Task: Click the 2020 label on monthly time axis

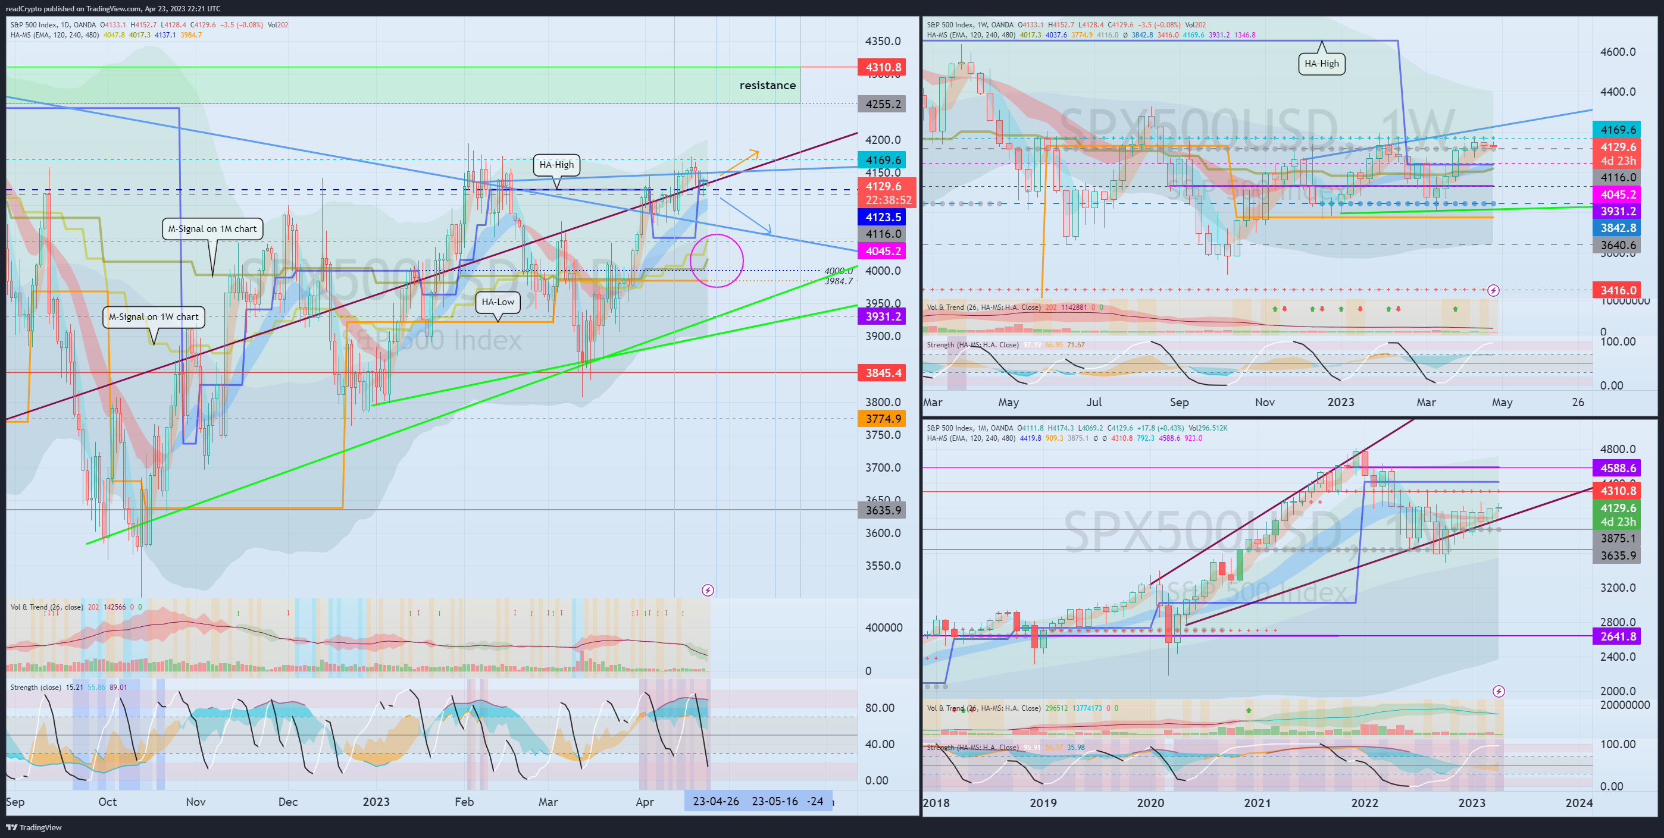Action: point(1150,803)
